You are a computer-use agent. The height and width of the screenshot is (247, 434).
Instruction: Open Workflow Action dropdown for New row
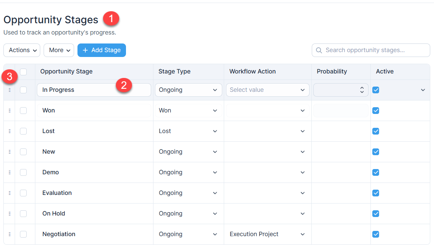click(268, 152)
